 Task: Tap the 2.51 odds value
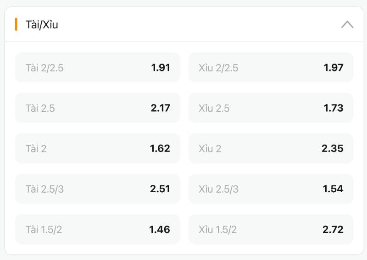pos(160,189)
